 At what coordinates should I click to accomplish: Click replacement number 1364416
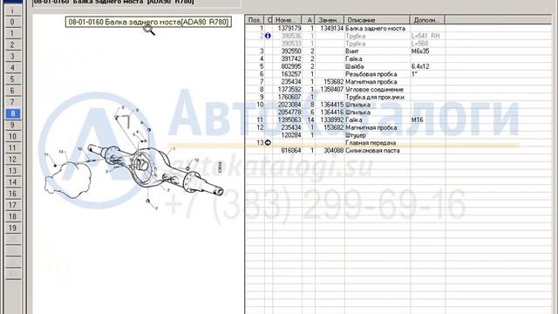(x=331, y=113)
